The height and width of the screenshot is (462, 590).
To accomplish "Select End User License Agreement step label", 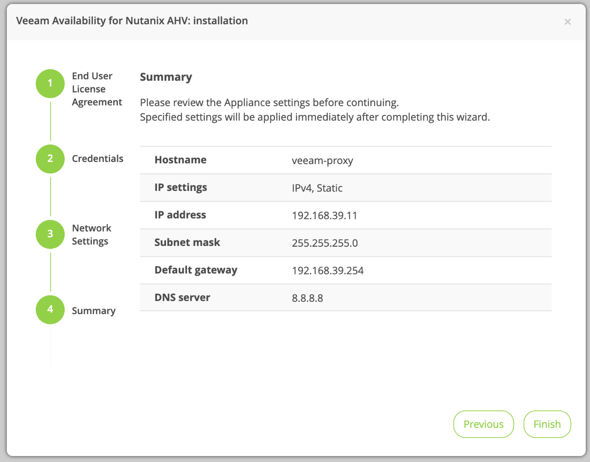I will pos(97,89).
